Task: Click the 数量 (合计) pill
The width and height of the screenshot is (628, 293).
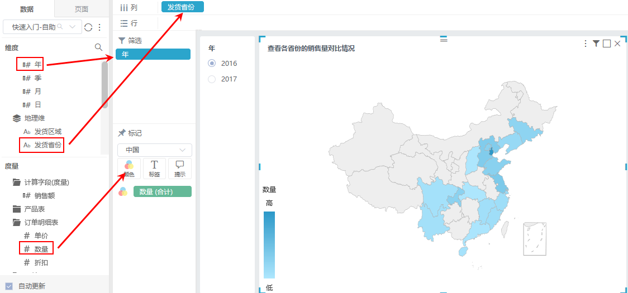Action: click(162, 192)
